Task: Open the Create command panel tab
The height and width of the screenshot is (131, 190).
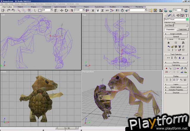Action: click(x=165, y=15)
